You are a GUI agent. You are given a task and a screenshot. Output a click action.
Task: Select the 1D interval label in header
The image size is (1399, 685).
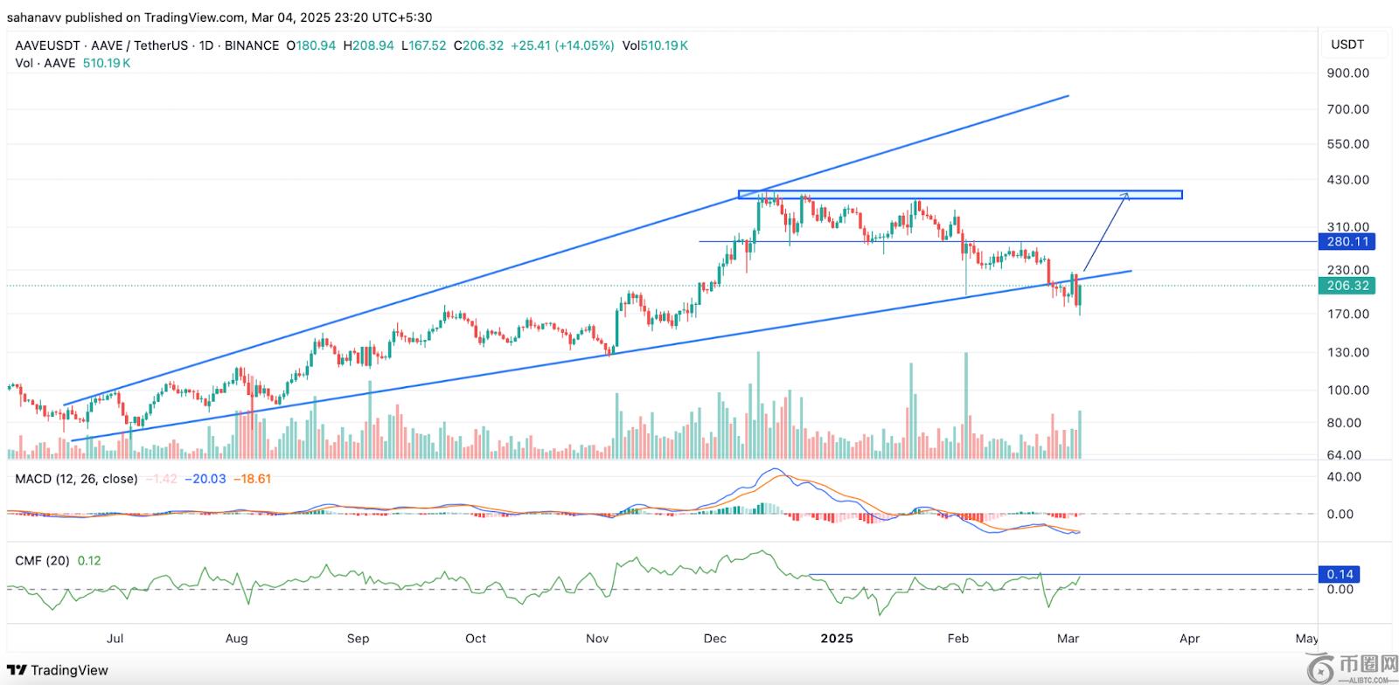tap(206, 45)
